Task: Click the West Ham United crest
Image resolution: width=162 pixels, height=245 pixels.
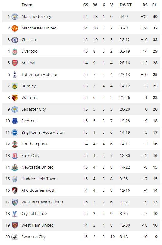Action: (x=15, y=225)
